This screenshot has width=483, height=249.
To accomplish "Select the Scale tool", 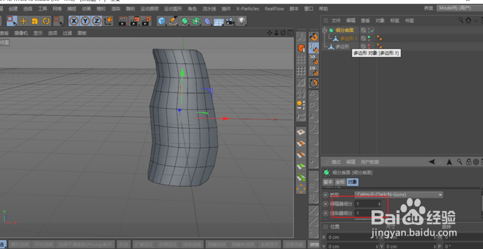I will pos(35,21).
